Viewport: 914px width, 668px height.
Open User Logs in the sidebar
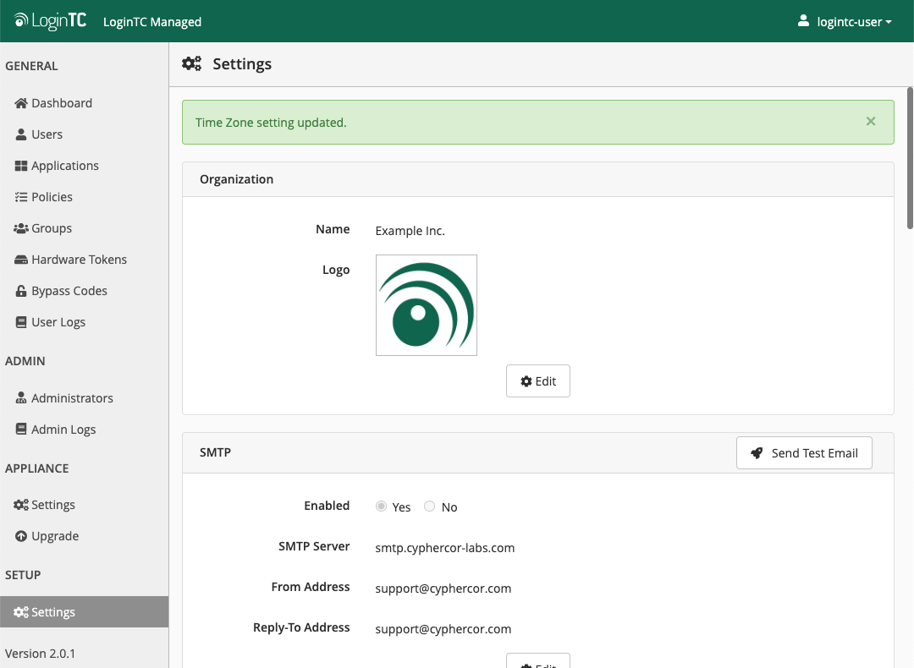coord(58,322)
